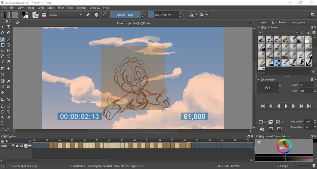Save brush preset icon beside Search field
This screenshot has height=169, width=317.
(x=314, y=73)
